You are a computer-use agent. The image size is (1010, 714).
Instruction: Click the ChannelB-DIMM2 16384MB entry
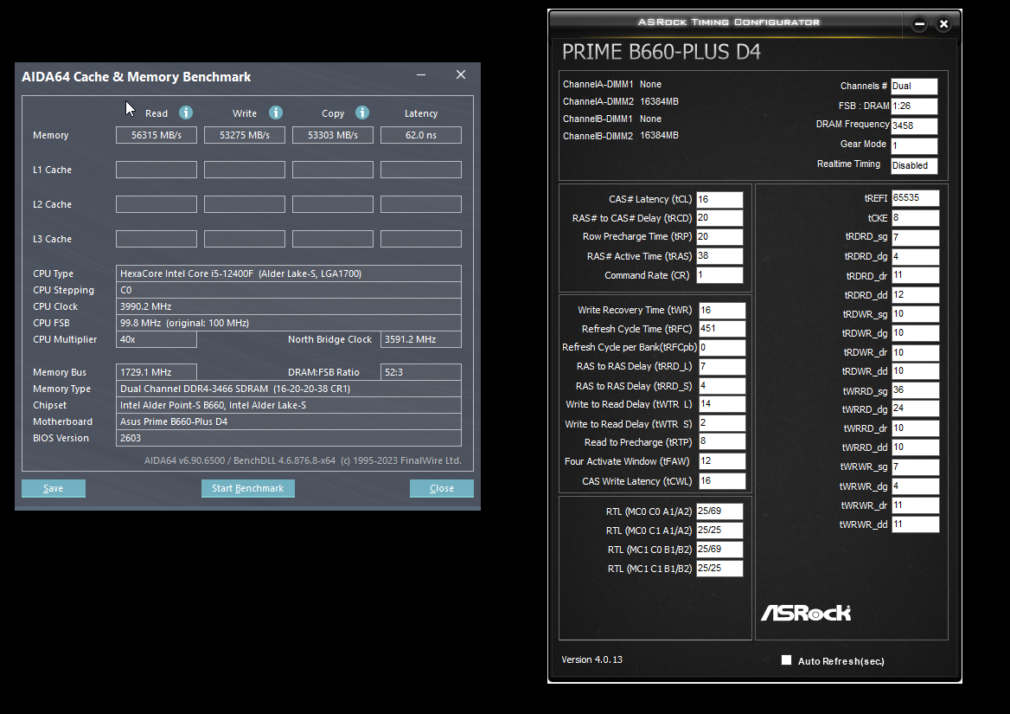click(621, 136)
